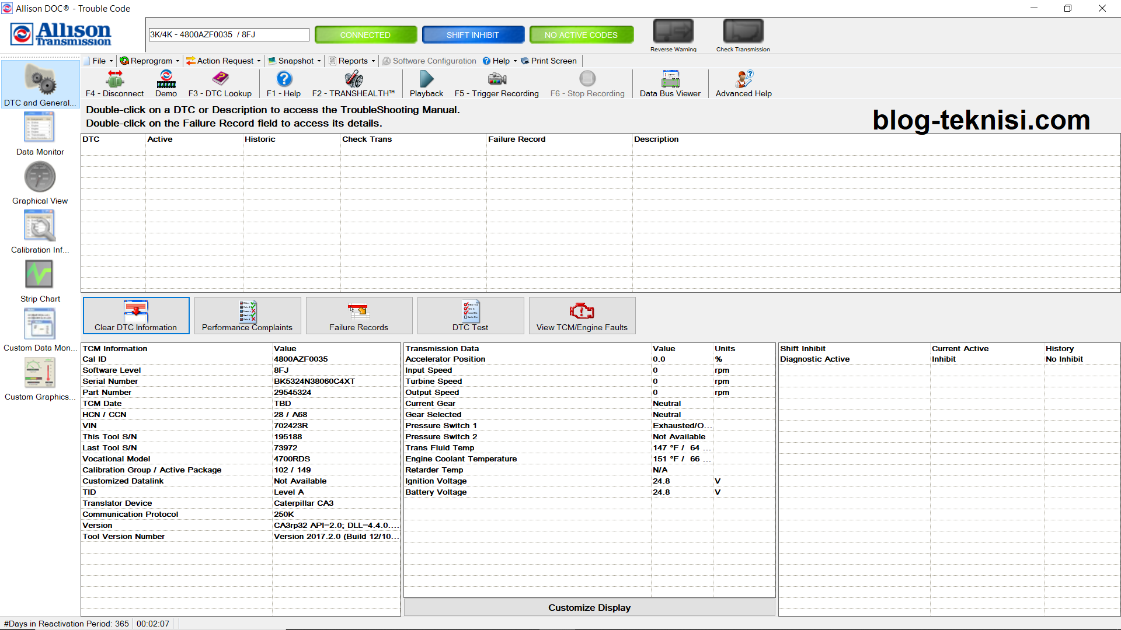Screen dimensions: 1121x630
Task: Open Graphical View from sidebar
Action: coord(40,183)
